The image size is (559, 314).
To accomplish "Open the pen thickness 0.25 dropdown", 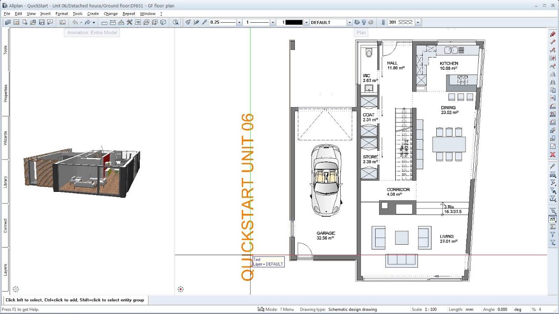I will [239, 22].
